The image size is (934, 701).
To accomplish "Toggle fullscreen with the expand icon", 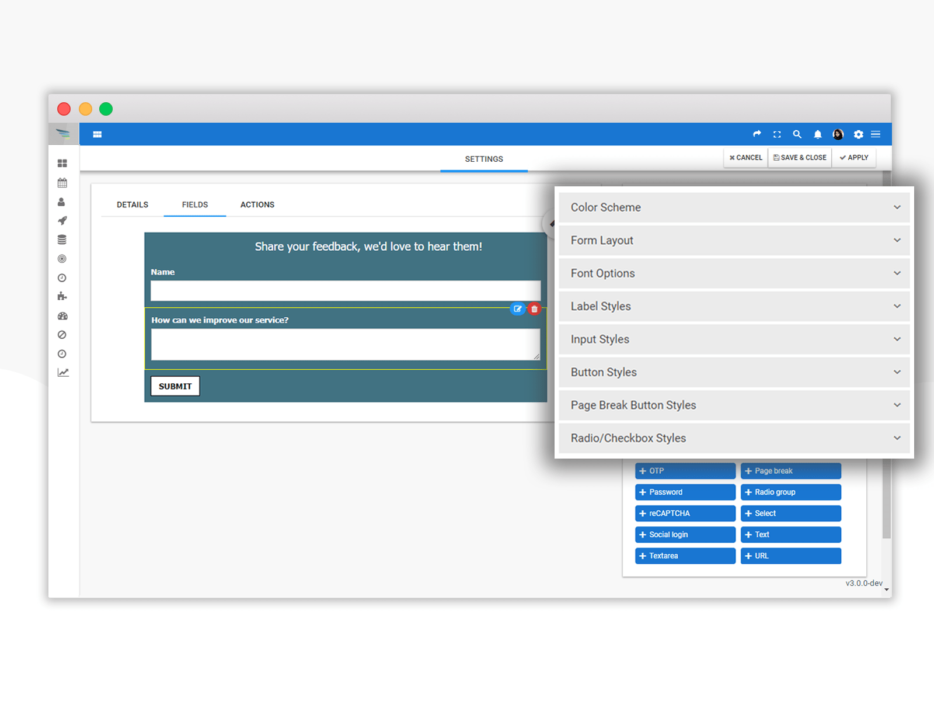I will coord(777,134).
